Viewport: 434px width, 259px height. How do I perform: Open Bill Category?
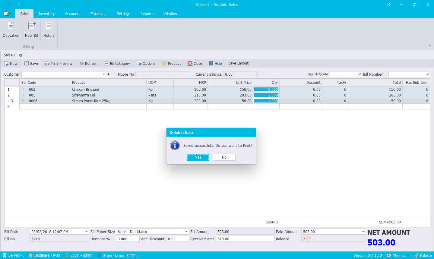pos(117,63)
